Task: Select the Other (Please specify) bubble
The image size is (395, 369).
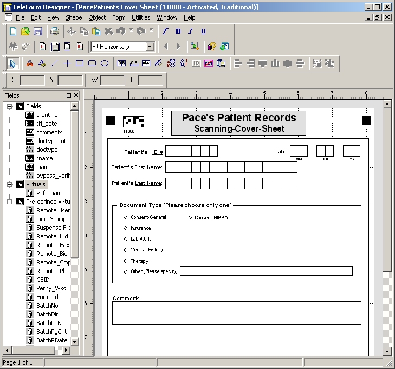Action: 126,272
